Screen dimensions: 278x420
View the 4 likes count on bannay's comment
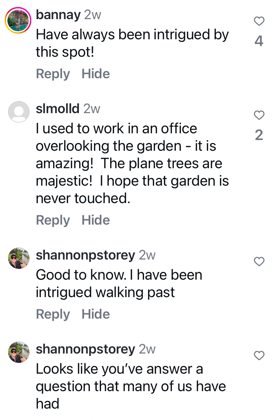(x=259, y=41)
